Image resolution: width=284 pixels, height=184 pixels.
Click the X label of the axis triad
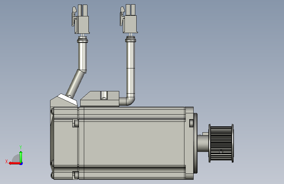pyautogui.click(x=7, y=161)
